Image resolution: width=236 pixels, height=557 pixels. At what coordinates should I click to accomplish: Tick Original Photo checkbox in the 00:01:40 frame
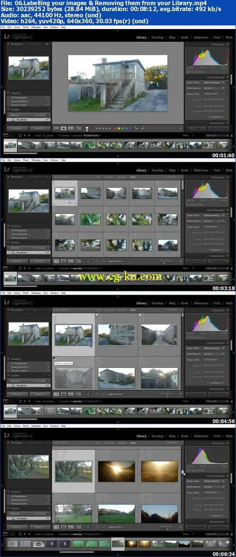[188, 72]
